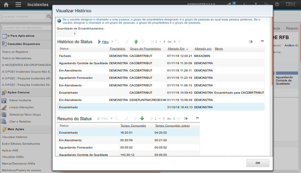Go to previous page in Resumo do Status
Screen dimensions: 301x173
pos(151,118)
